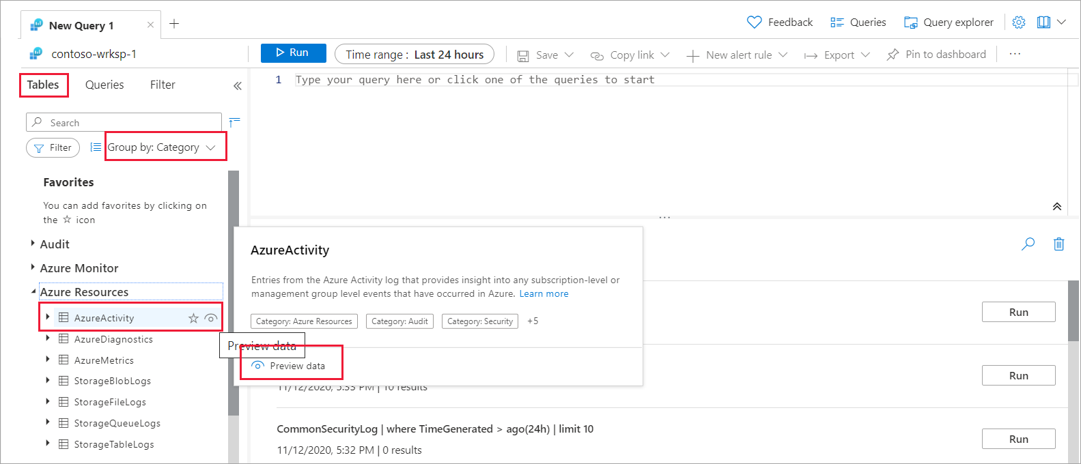1081x464 pixels.
Task: Expand the Audit category
Action: coord(33,244)
